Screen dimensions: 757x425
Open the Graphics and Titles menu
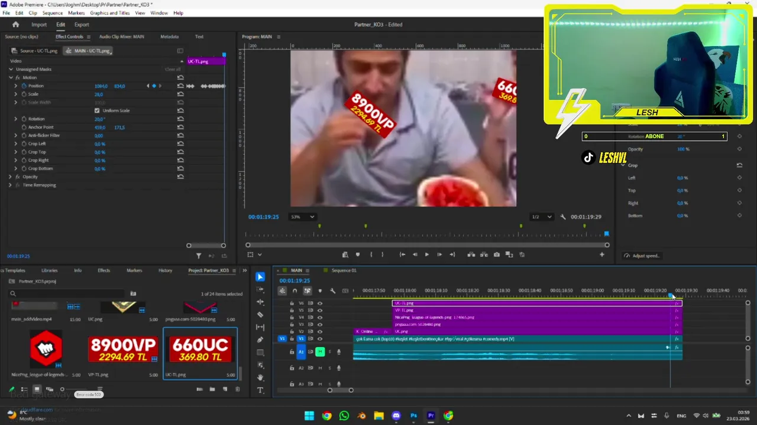tap(110, 12)
